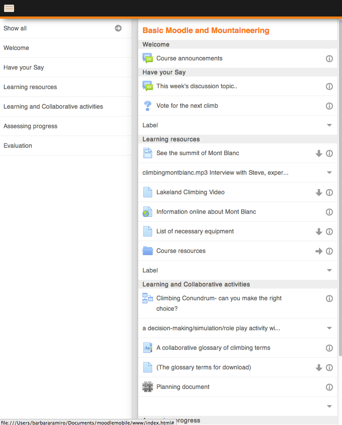Open A collaborative glossary of climbing terms
The image size is (342, 425).
click(213, 348)
